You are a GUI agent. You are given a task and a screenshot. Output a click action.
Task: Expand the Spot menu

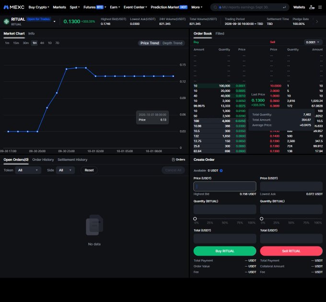pos(75,7)
